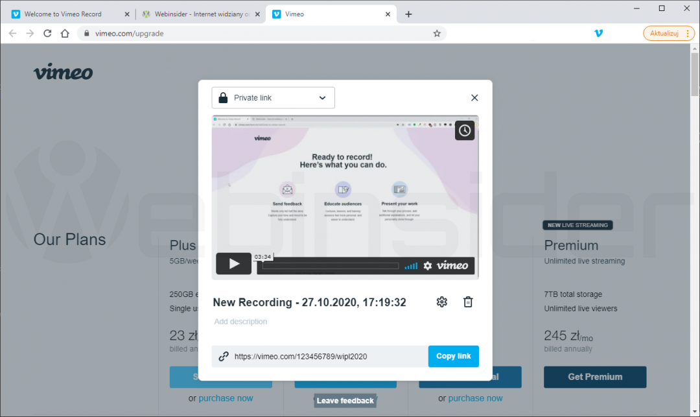Open the player settings gear in the video controls
This screenshot has width=700, height=417.
[428, 265]
